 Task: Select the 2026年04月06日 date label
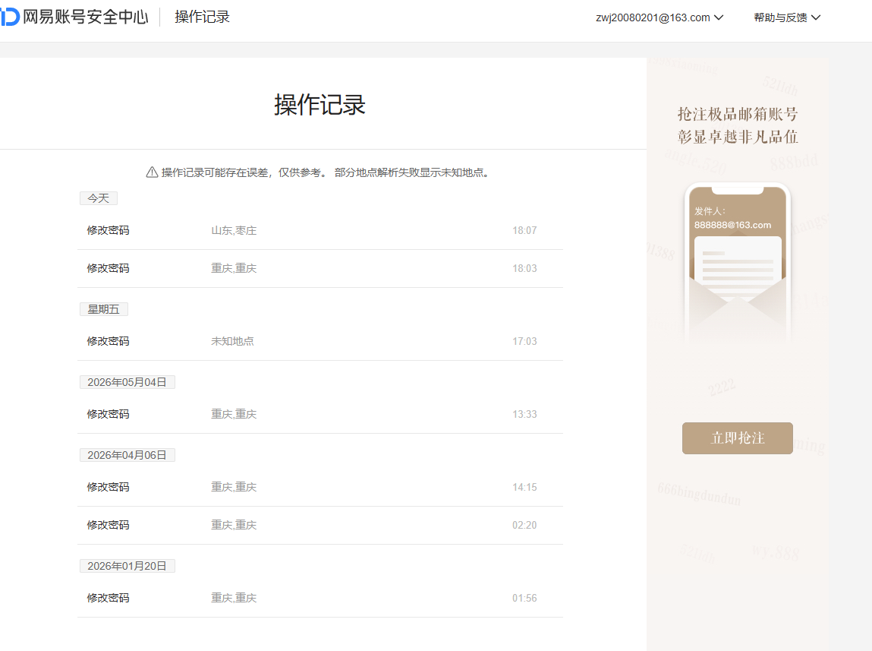pos(127,455)
